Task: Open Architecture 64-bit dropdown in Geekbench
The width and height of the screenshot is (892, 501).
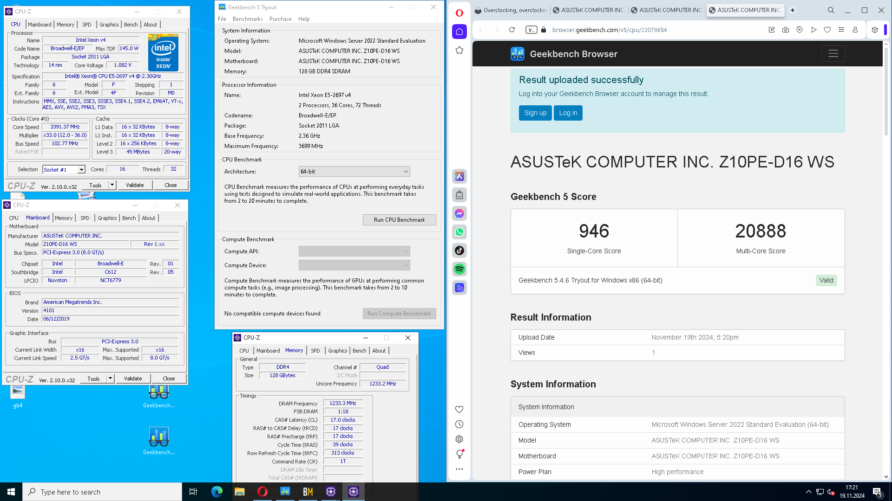Action: pyautogui.click(x=354, y=172)
